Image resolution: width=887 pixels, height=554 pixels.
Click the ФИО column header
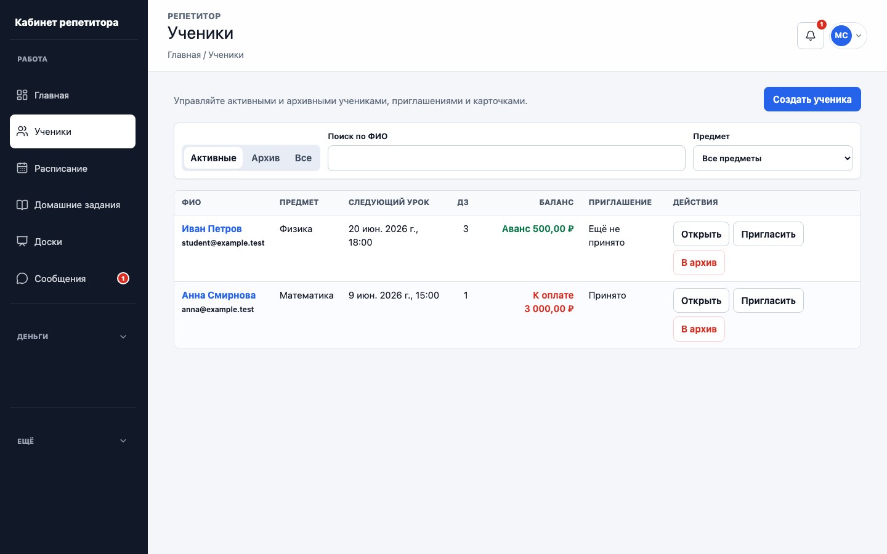tap(192, 202)
